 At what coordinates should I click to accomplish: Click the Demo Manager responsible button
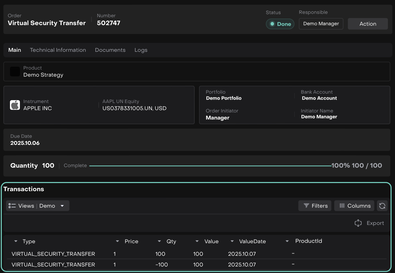[x=321, y=24]
